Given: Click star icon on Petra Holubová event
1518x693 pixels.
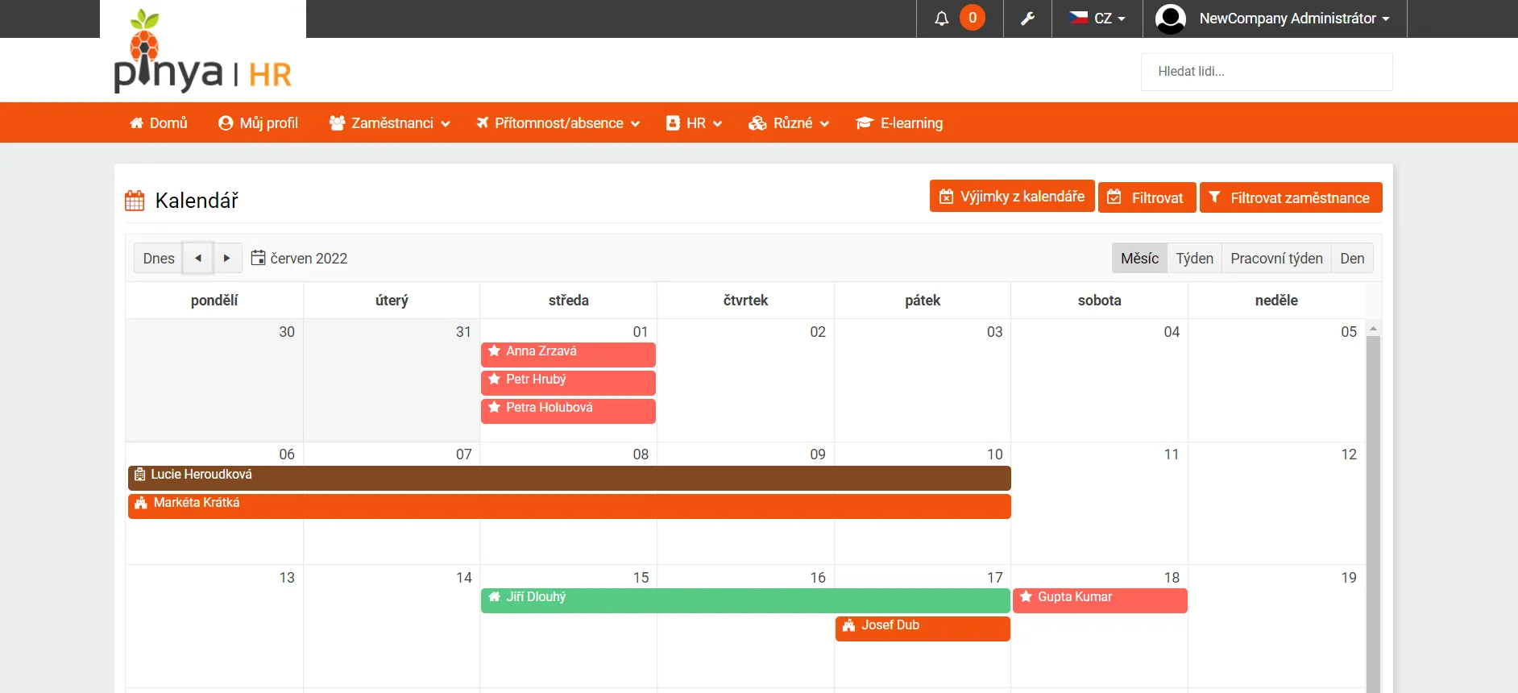Looking at the screenshot, I should click(495, 408).
